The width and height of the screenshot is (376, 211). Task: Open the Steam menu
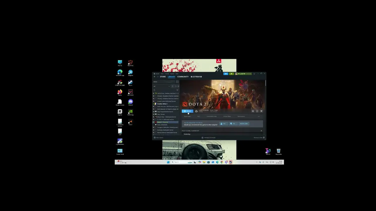click(x=157, y=74)
